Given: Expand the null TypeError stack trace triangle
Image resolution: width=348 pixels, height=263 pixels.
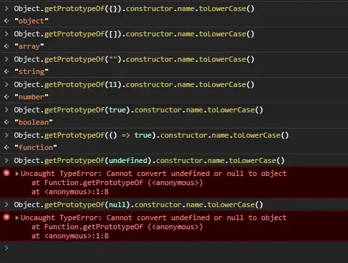Looking at the screenshot, I should pos(17,218).
